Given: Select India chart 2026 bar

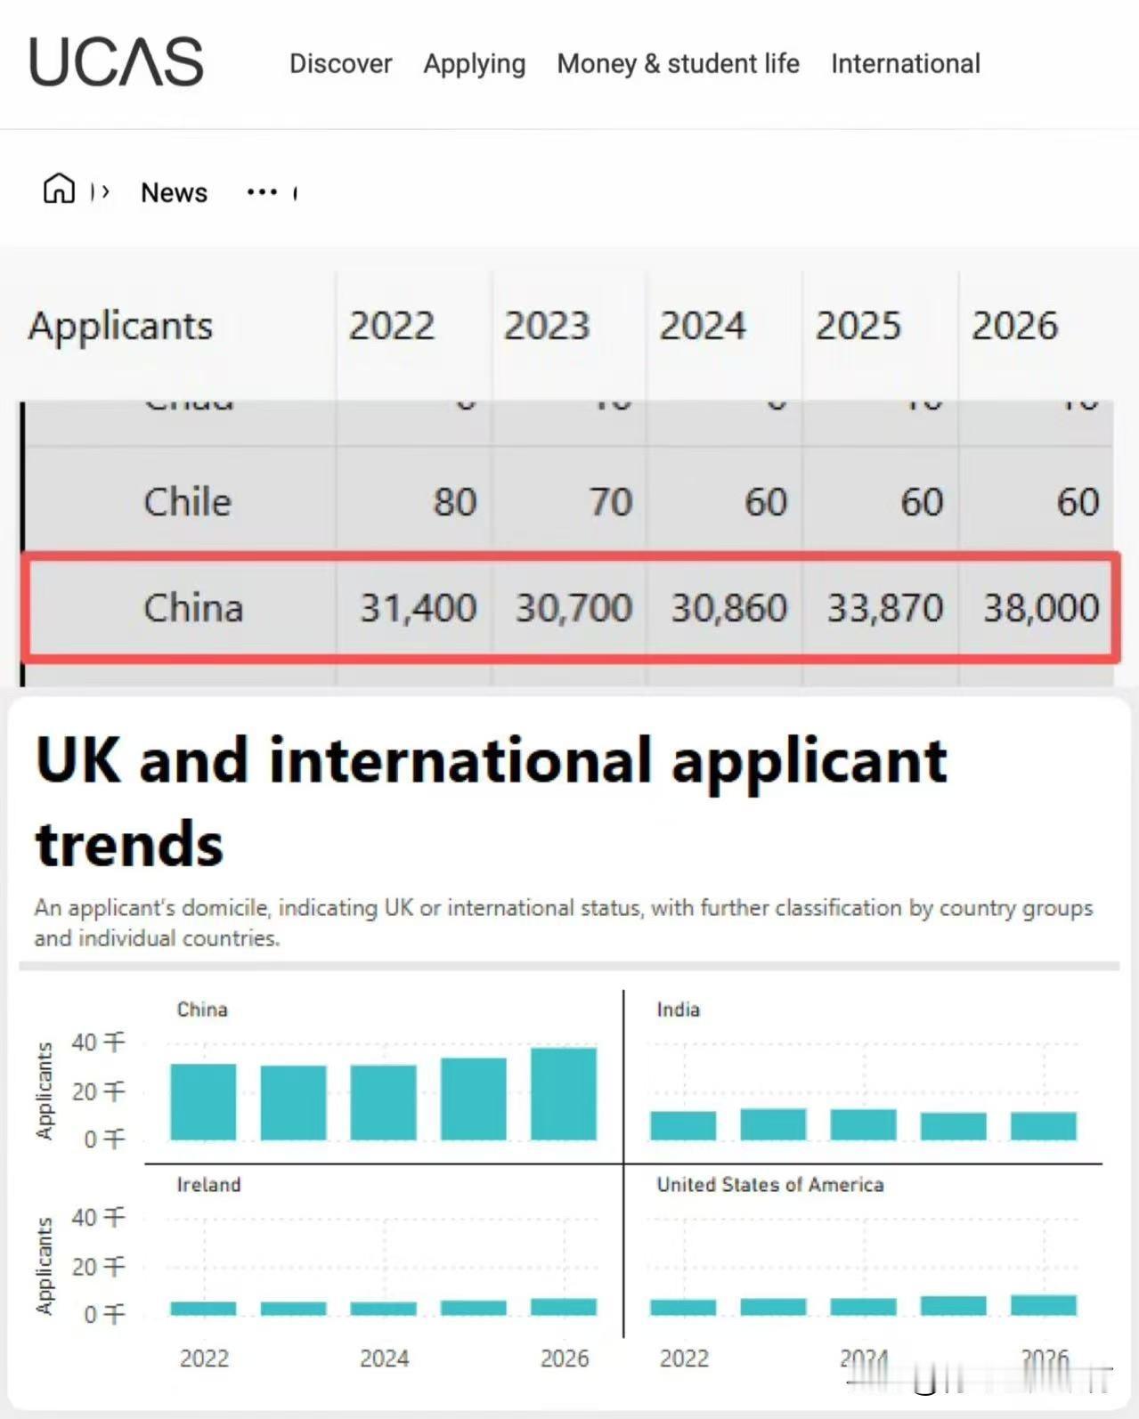Looking at the screenshot, I should pos(1044,1126).
